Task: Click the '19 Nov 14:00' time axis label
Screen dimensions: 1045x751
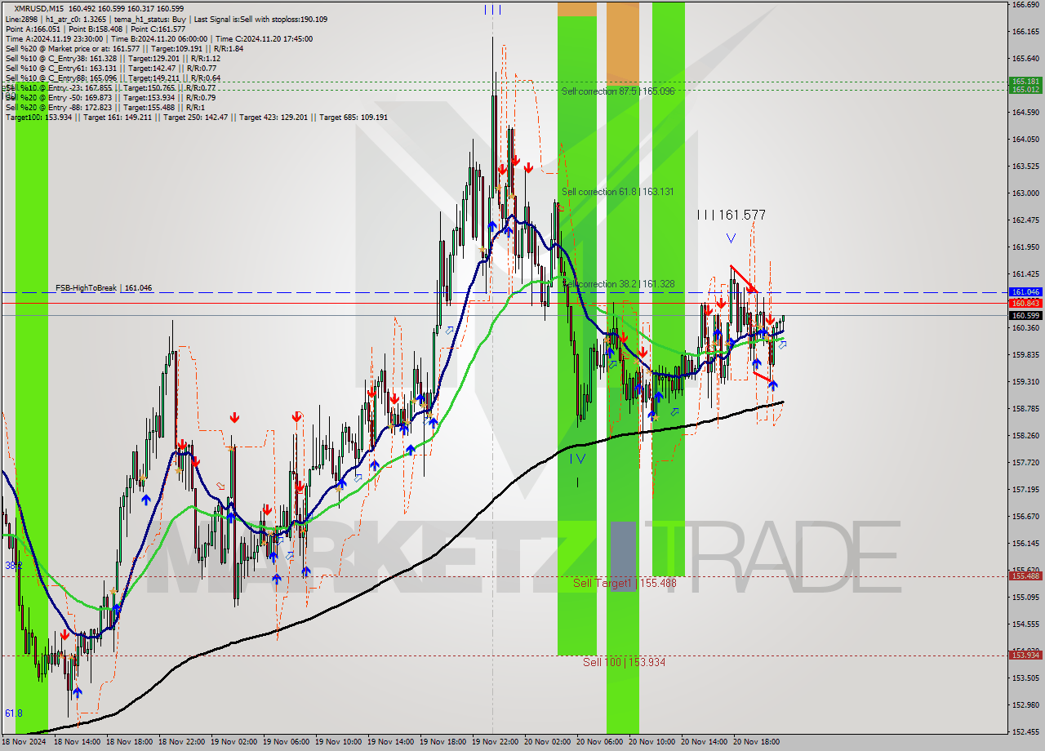Action: pos(391,743)
